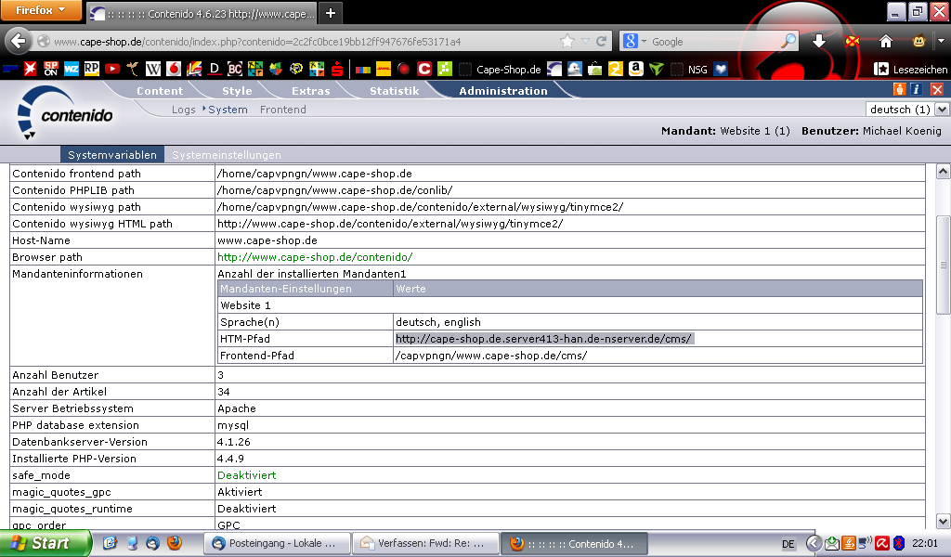This screenshot has height=557, width=951.
Task: Open the downloads arrow icon
Action: point(819,42)
